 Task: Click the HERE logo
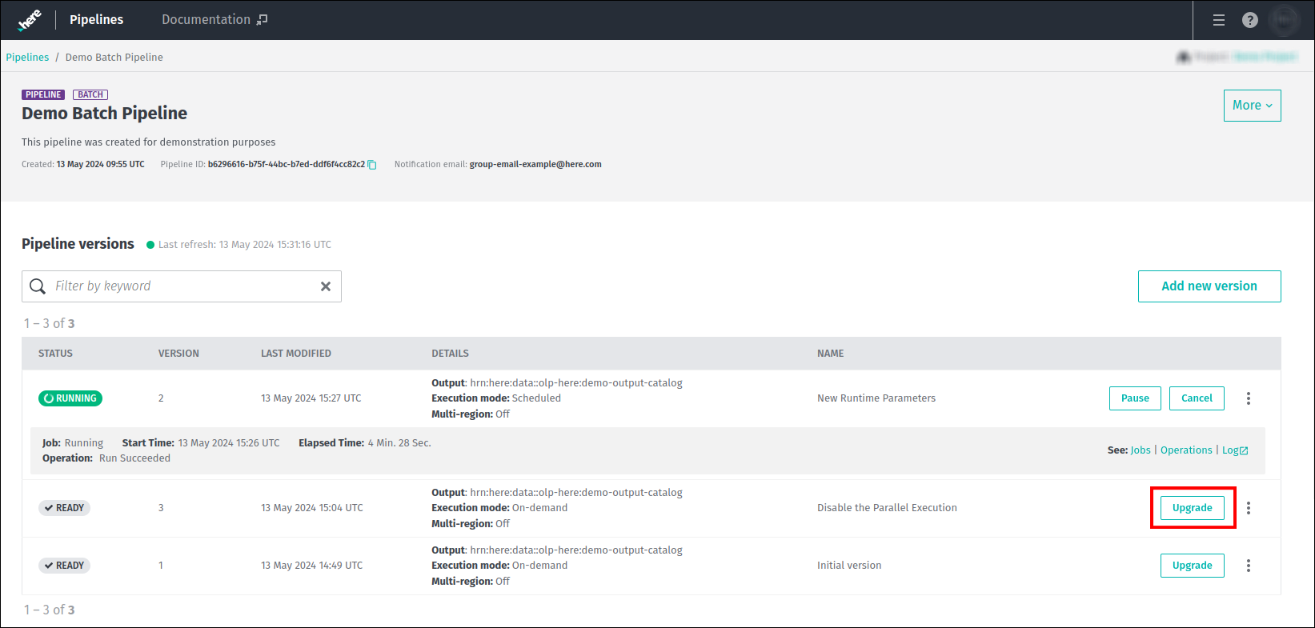pos(30,20)
